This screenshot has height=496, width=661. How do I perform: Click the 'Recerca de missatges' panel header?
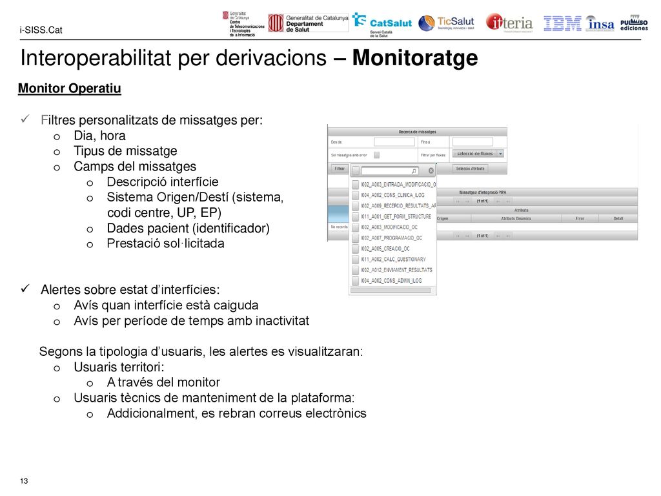click(x=418, y=132)
